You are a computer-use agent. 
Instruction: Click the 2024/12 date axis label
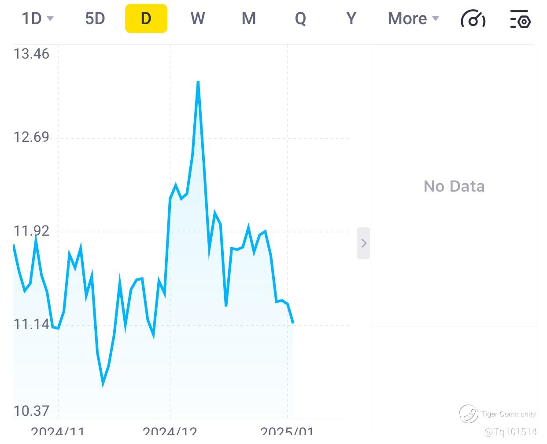pyautogui.click(x=170, y=432)
